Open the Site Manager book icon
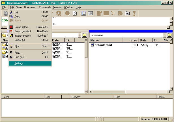This screenshot has height=122, width=174. (x=6, y=13)
